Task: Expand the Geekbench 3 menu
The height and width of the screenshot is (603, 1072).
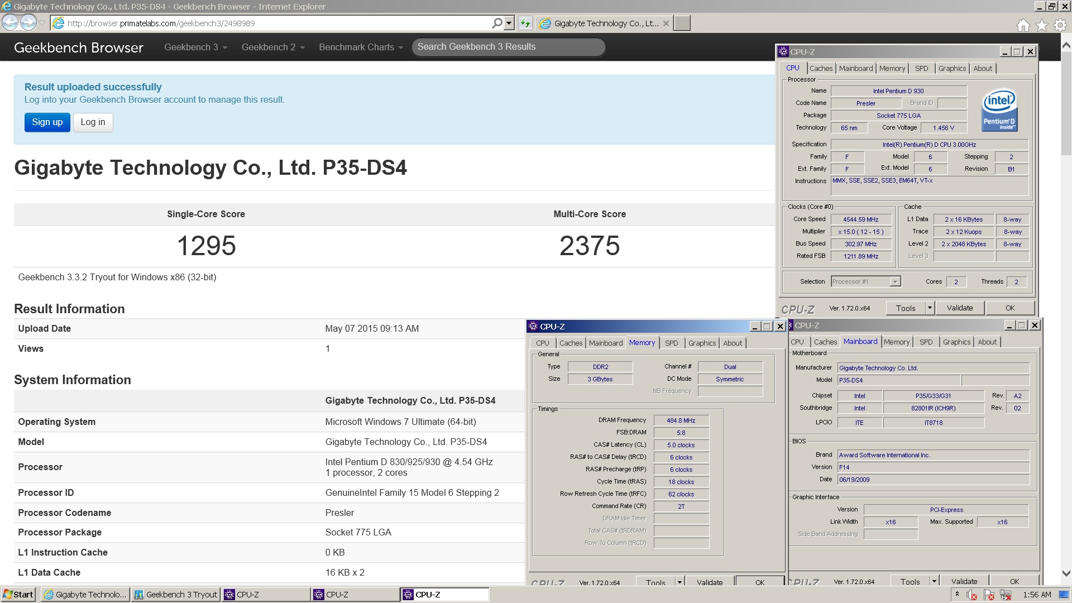Action: pos(195,47)
